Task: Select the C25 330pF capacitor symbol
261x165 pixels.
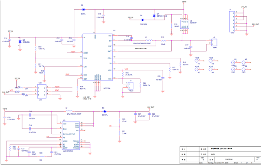Action: [29, 152]
